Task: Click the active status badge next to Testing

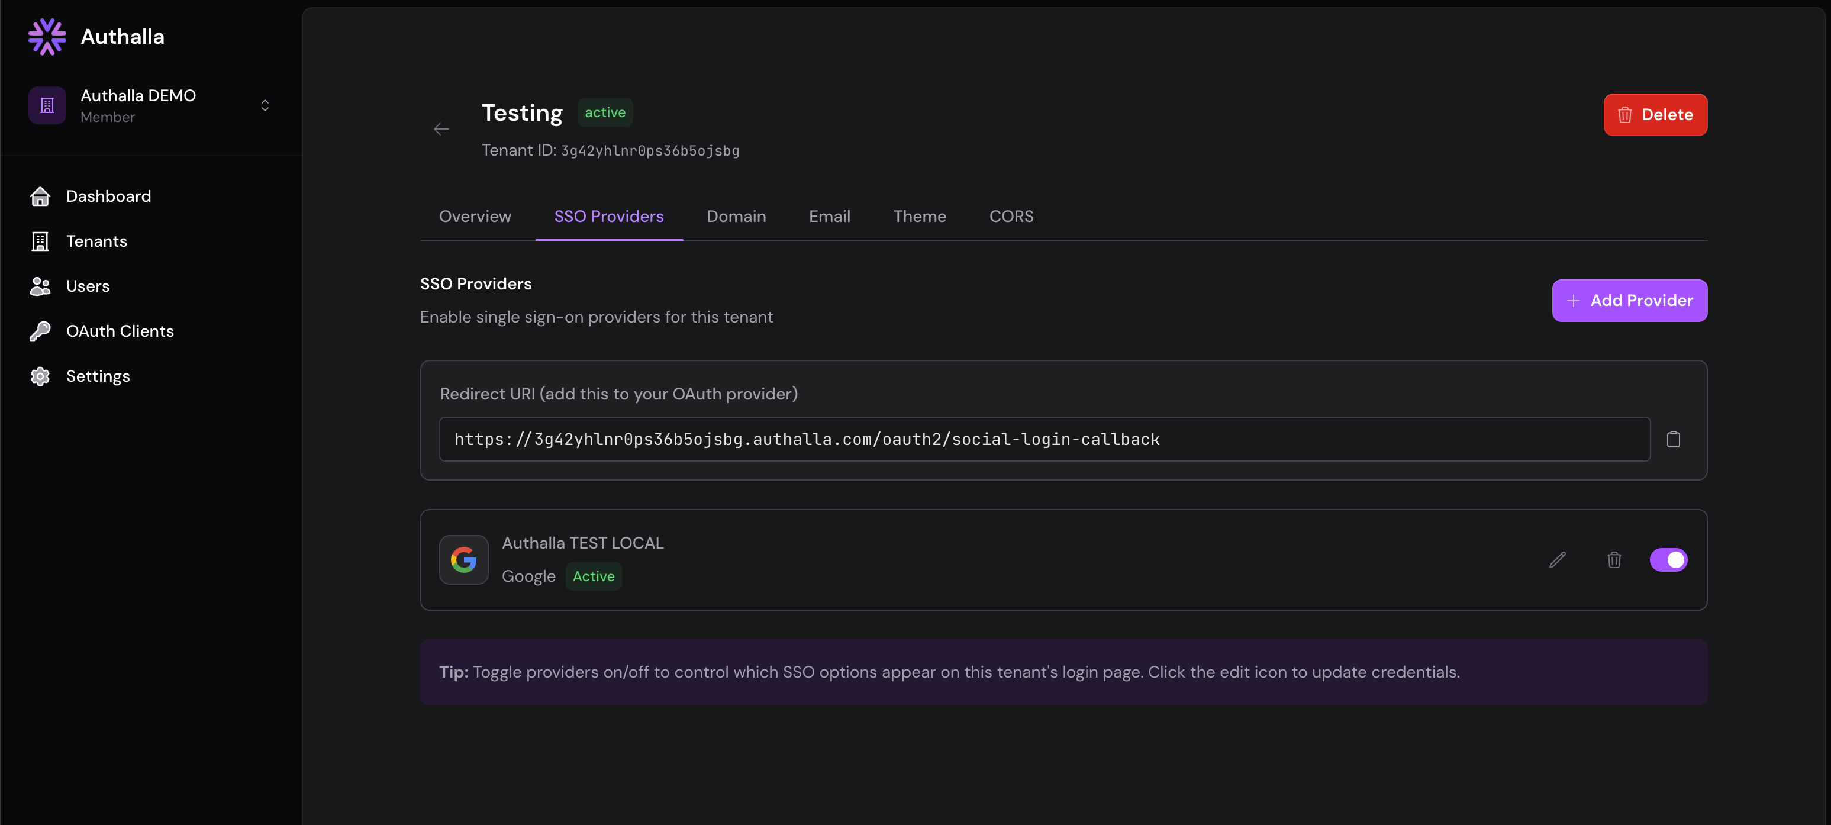Action: [x=605, y=112]
